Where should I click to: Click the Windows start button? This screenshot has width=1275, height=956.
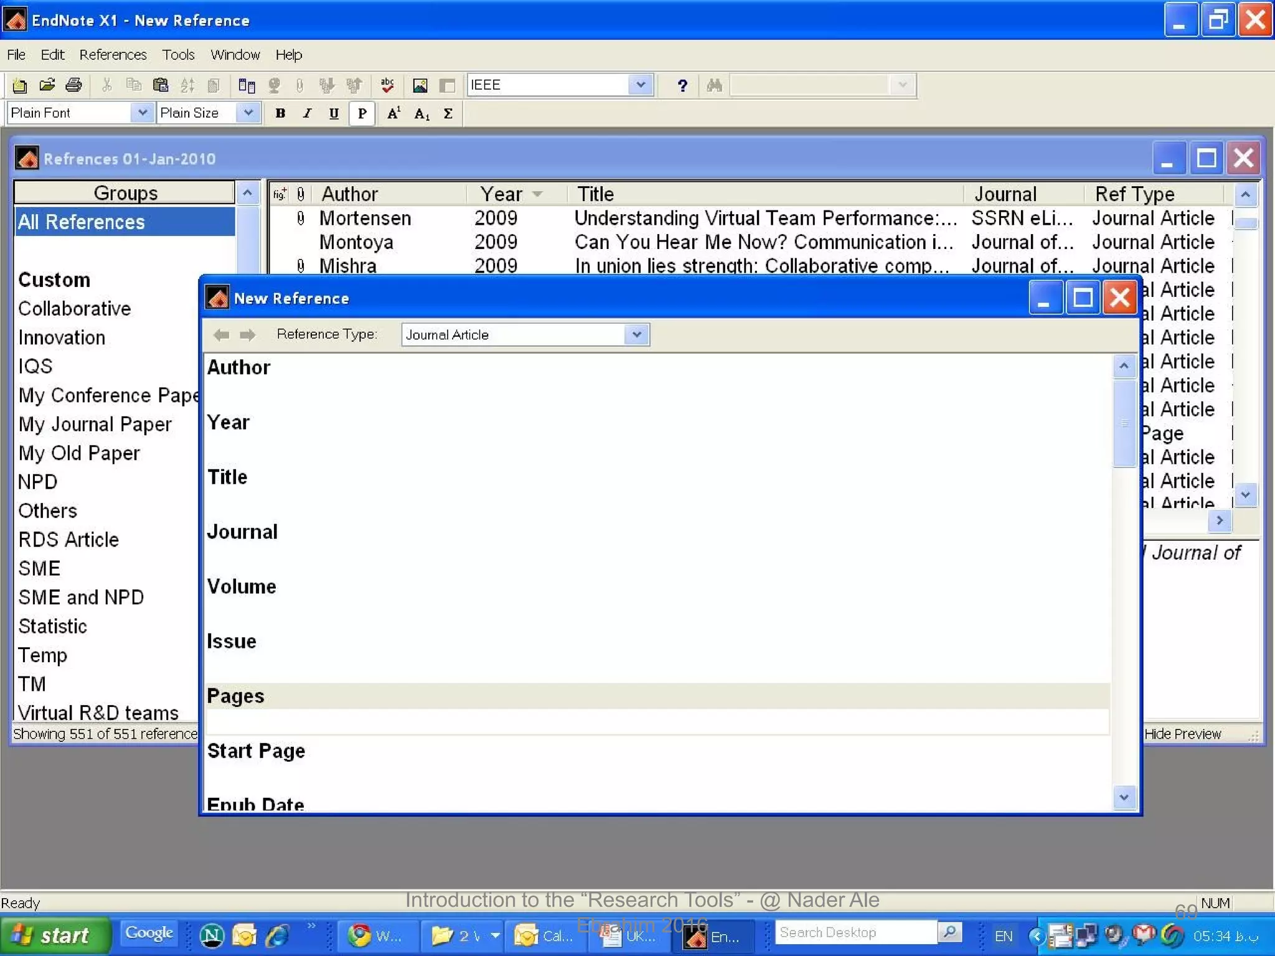(55, 935)
